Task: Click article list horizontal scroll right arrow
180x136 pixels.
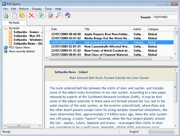Action: click(x=171, y=58)
